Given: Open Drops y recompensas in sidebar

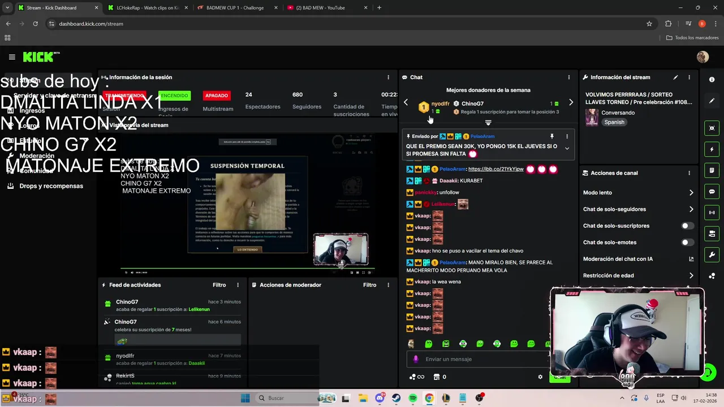Looking at the screenshot, I should [51, 186].
